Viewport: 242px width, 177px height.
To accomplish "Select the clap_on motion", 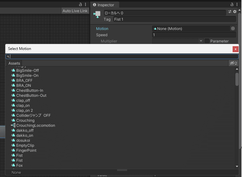I will (x=23, y=106).
